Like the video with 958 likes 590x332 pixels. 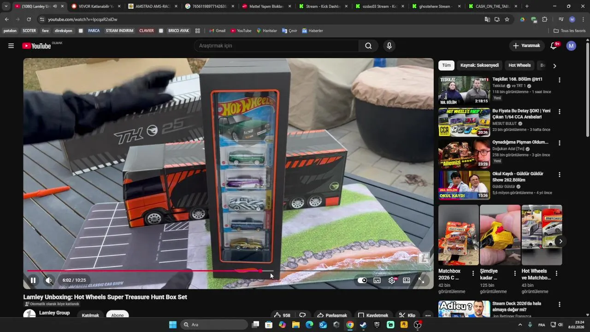tap(282, 315)
